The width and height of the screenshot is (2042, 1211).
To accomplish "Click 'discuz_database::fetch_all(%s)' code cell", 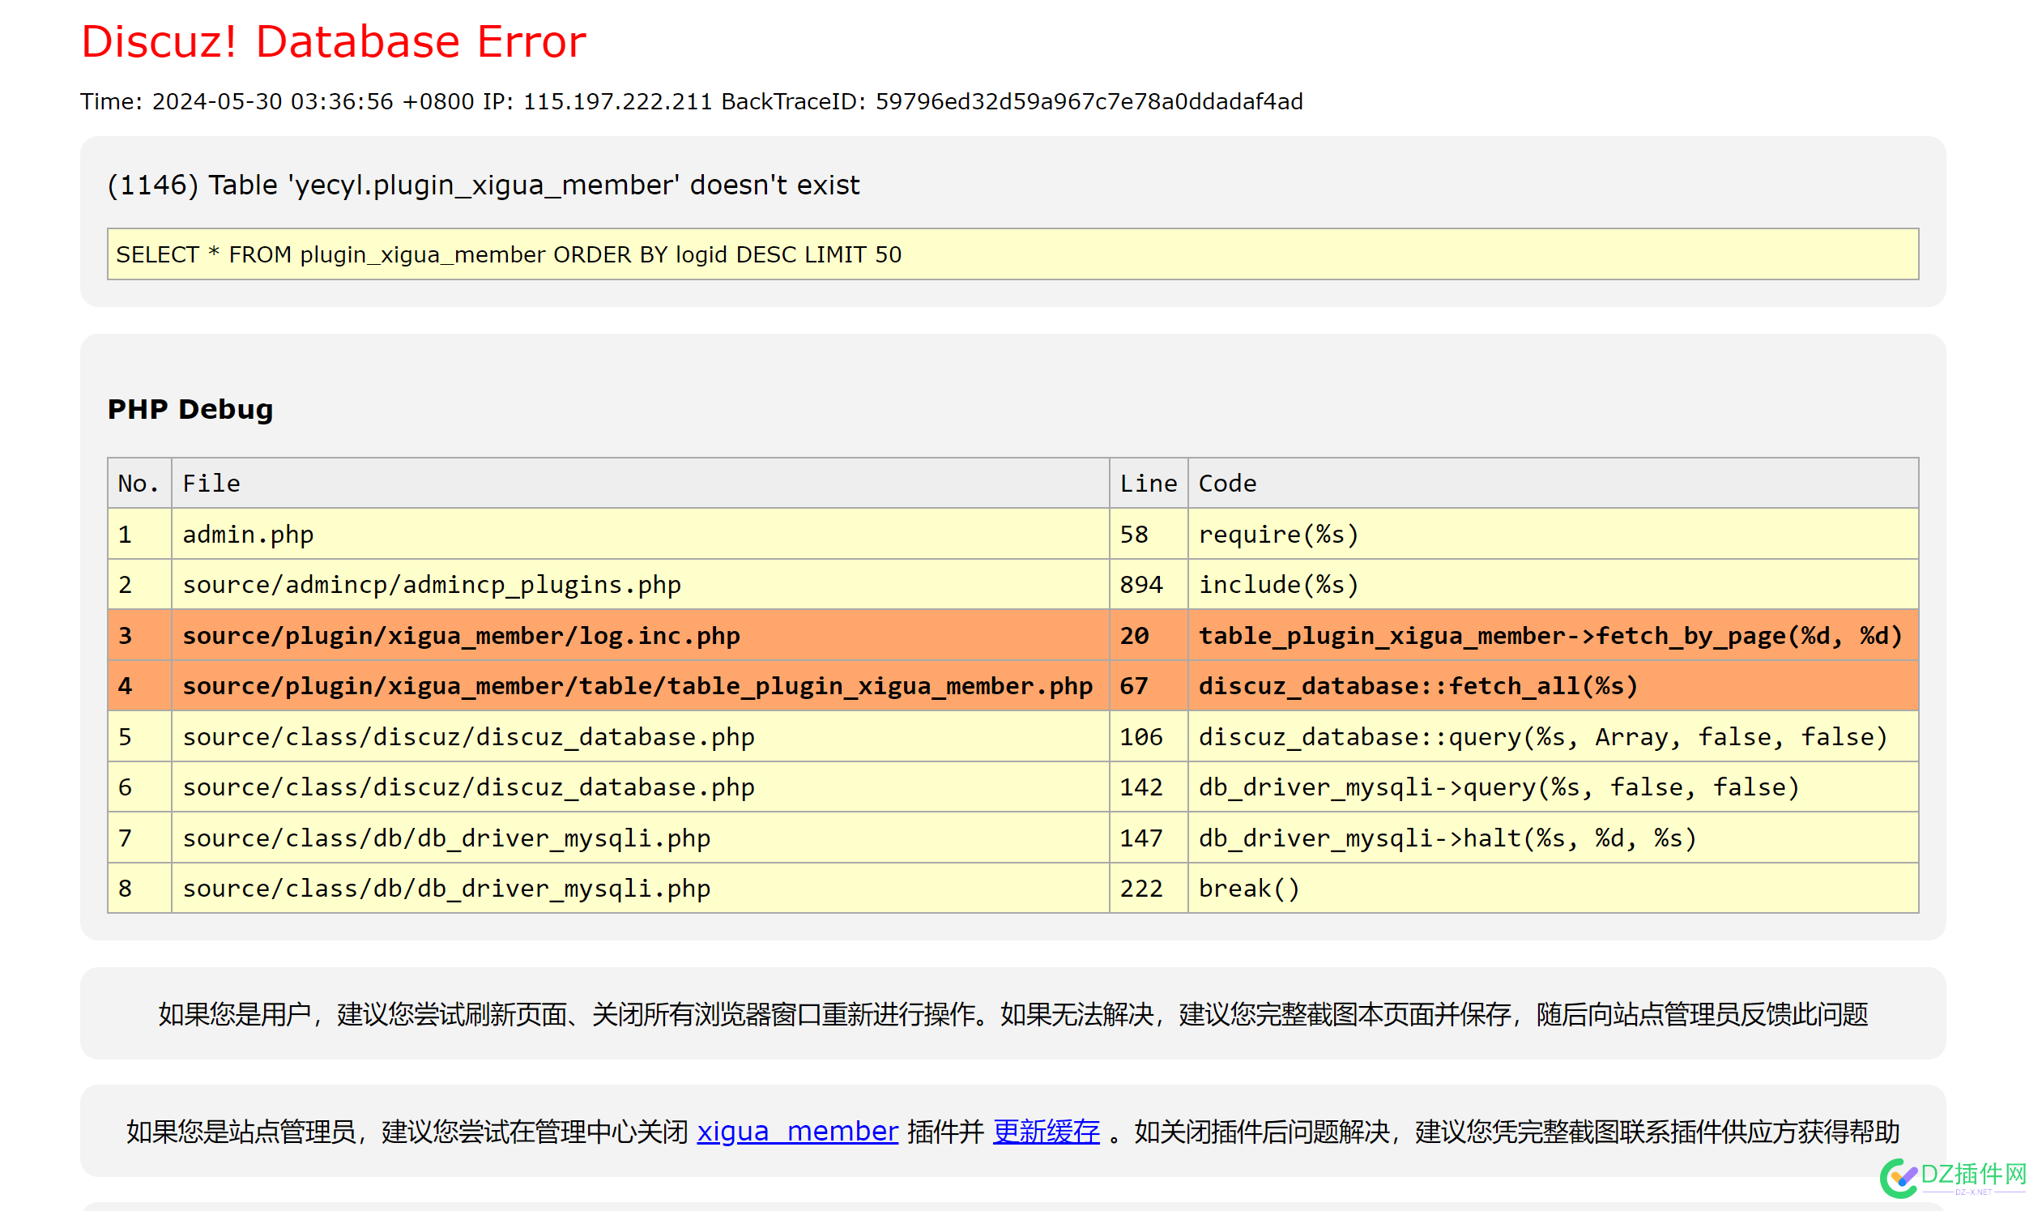I will pyautogui.click(x=1554, y=685).
